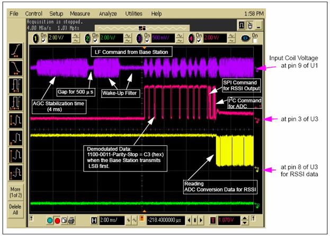
Task: Click the printer icon
Action: click(x=71, y=221)
